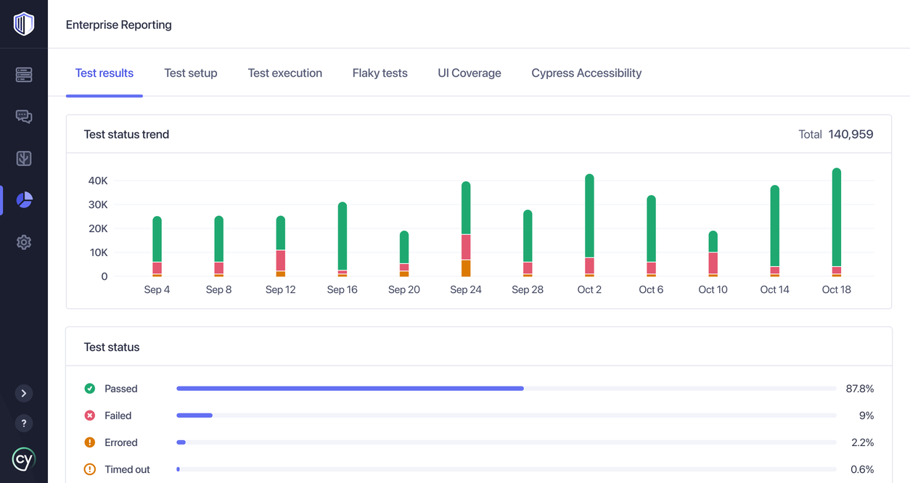Open the Cypress Accessibility section
Screen dimensions: 910x483
[586, 73]
